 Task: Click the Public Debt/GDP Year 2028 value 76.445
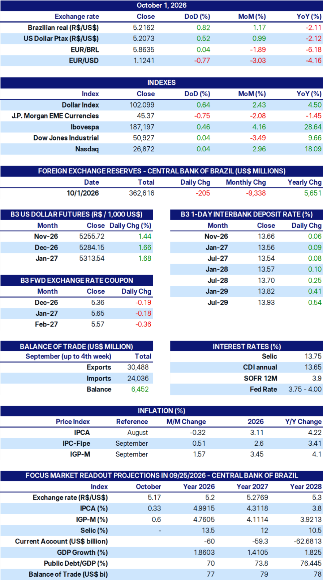310,564
